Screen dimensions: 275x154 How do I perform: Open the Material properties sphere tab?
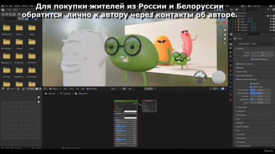[x=231, y=95]
